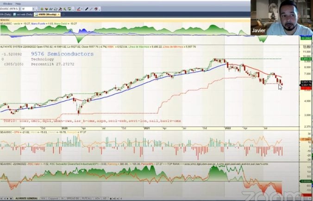Jump to first sheet with navigation arrow
The image size is (313, 201).
pos(1,198)
